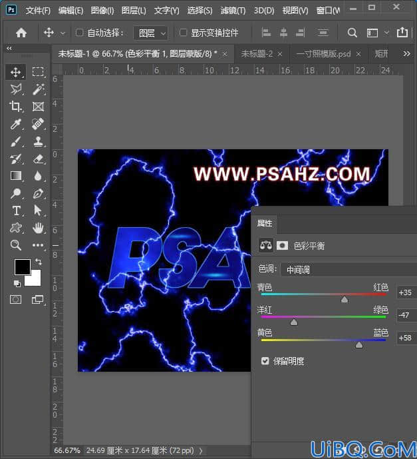Select the Spot Healing Brush tool
This screenshot has height=459, width=417.
click(x=39, y=124)
